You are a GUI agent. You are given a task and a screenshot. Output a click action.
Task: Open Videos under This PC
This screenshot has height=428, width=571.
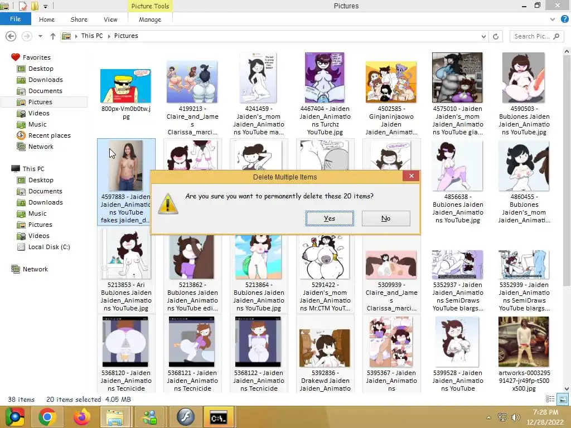click(x=38, y=236)
